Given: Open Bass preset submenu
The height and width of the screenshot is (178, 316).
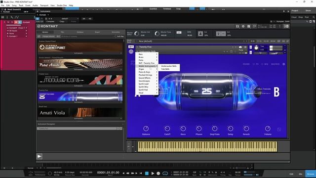Looking at the screenshot, I should (x=148, y=54).
